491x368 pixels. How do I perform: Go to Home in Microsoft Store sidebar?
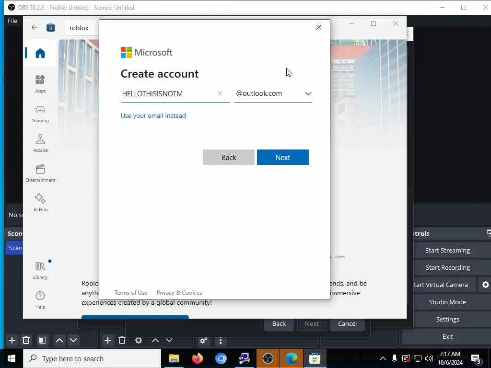40,53
